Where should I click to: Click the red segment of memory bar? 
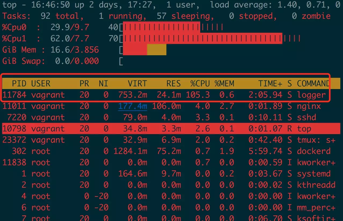pos(135,50)
